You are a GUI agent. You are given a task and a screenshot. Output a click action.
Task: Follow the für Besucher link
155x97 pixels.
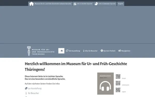click(33, 93)
